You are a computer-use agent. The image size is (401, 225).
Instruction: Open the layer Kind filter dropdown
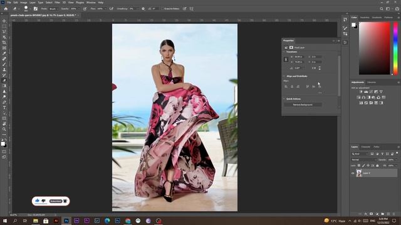pyautogui.click(x=360, y=154)
